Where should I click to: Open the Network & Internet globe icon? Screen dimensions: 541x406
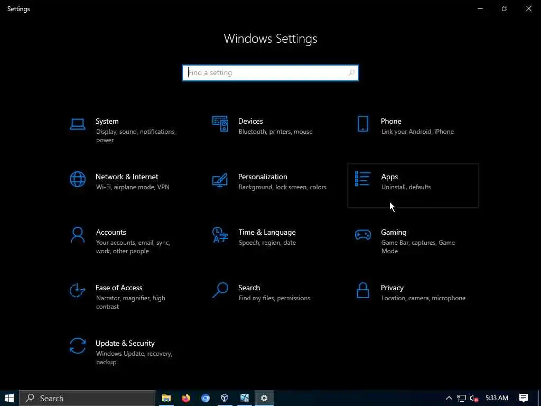pos(77,180)
